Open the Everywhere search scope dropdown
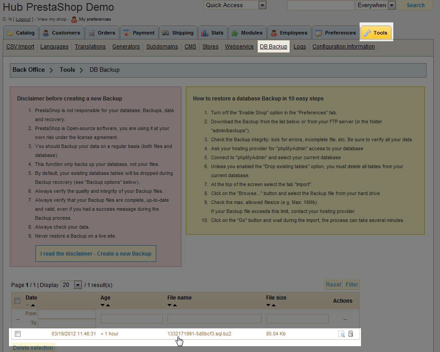 [x=392, y=5]
